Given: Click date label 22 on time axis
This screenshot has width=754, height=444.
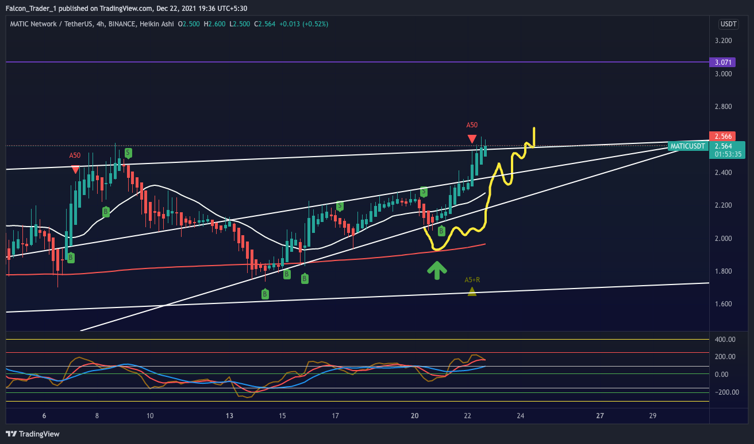Looking at the screenshot, I should tap(468, 416).
